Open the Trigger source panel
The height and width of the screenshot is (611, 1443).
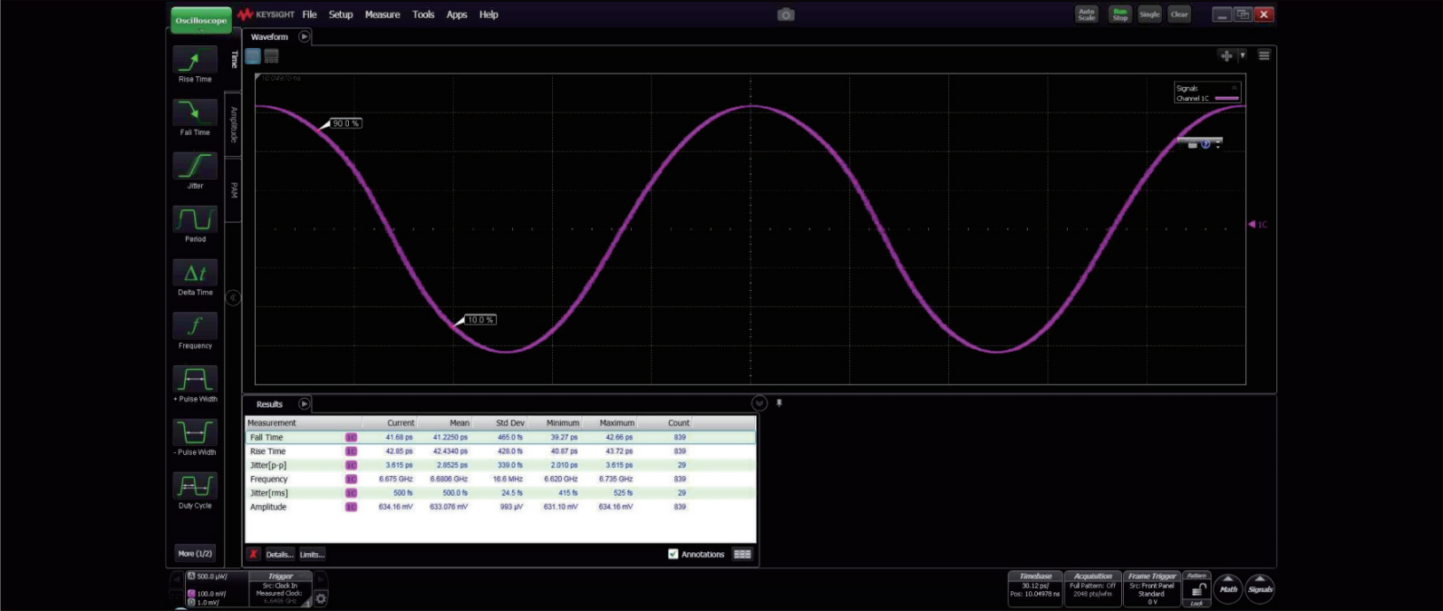tap(280, 589)
